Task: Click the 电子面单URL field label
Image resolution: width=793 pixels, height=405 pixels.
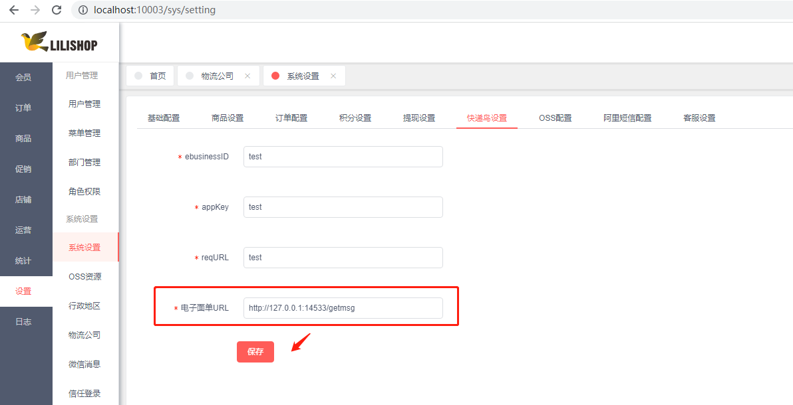Action: pos(205,308)
